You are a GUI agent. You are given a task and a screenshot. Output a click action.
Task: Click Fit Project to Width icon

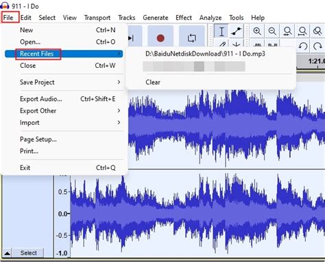[x=302, y=31]
